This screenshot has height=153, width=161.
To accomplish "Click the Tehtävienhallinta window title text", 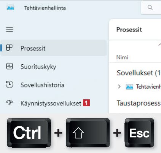I will [x=45, y=8].
